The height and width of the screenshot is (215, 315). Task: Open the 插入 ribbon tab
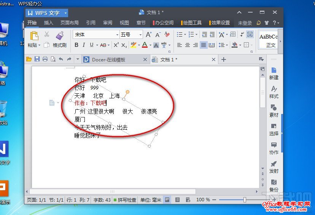point(49,23)
